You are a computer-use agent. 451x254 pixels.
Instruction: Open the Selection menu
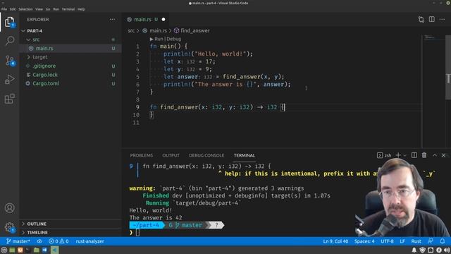[x=25, y=9]
